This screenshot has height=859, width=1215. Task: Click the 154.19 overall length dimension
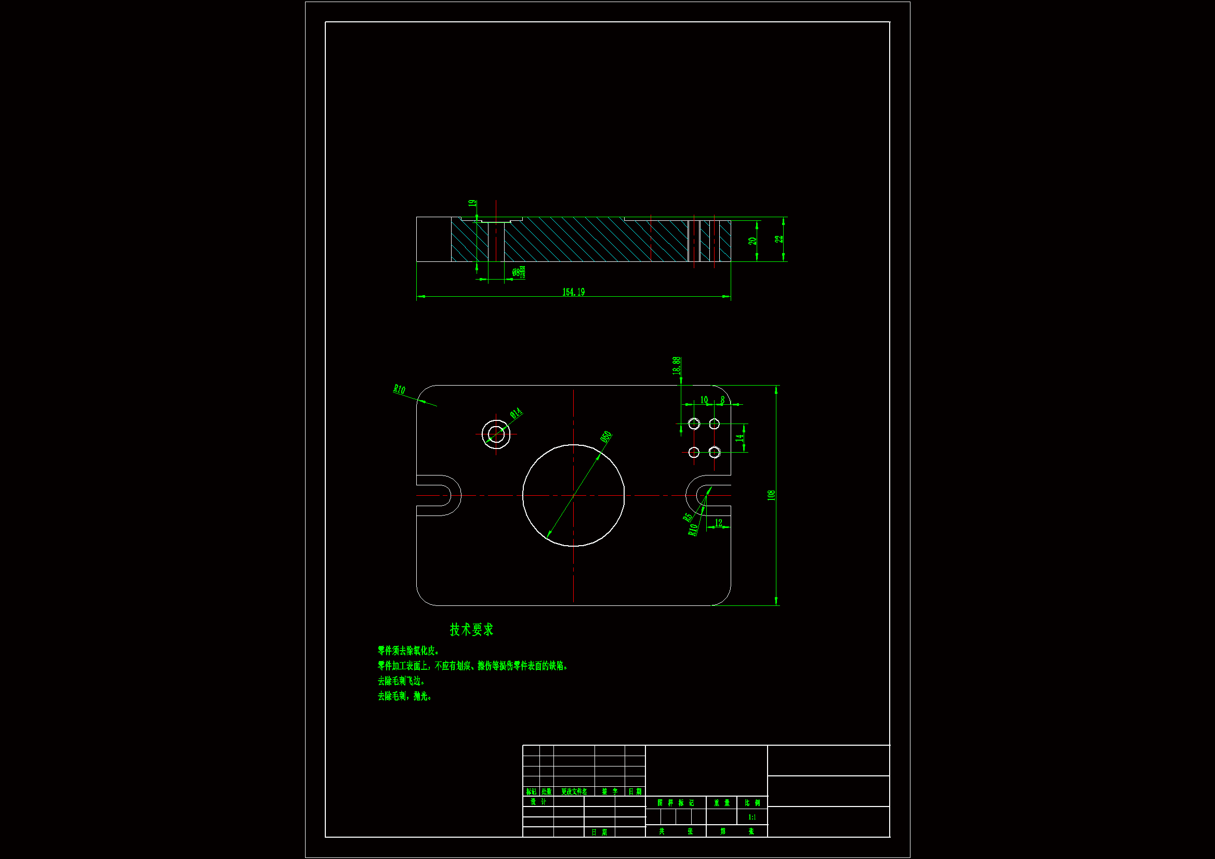point(573,292)
